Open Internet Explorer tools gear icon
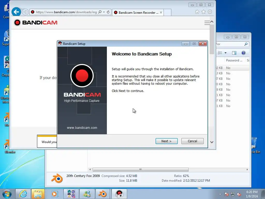Viewport: 265px width, 199px height. coord(210,12)
